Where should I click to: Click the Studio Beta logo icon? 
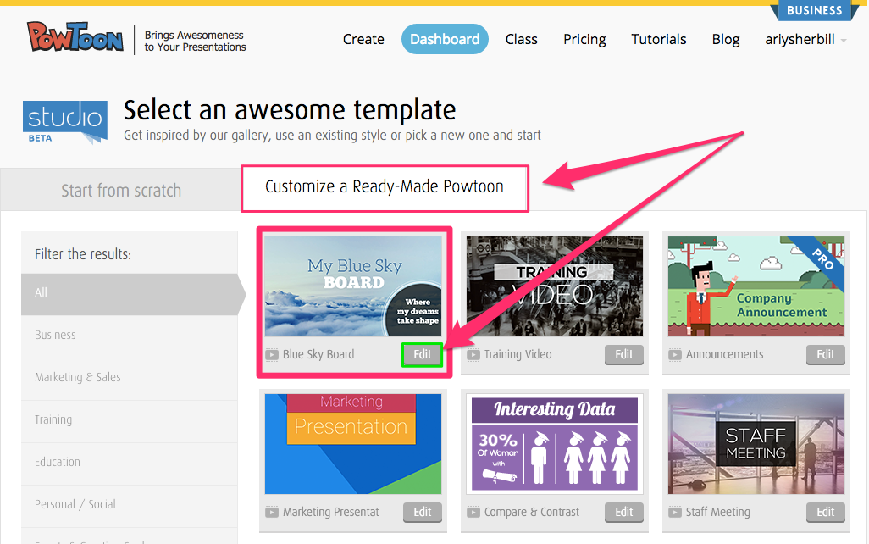(x=65, y=119)
